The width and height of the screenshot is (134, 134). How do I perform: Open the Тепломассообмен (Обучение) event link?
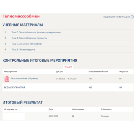24,78
